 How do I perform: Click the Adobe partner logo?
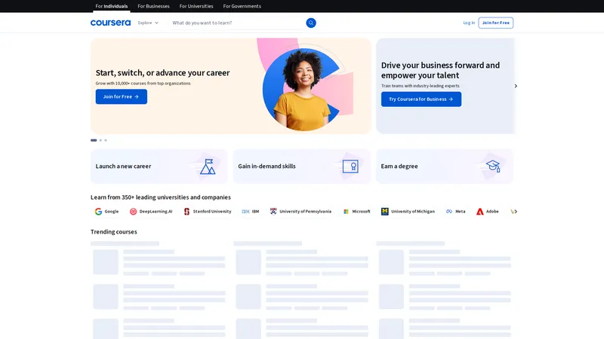coord(487,212)
